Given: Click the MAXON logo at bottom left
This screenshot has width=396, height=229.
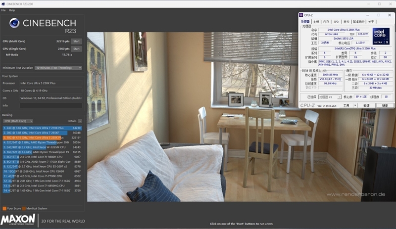Looking at the screenshot, I should (x=18, y=220).
